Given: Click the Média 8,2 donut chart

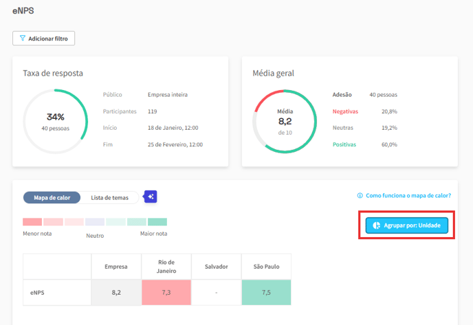Looking at the screenshot, I should tap(285, 122).
